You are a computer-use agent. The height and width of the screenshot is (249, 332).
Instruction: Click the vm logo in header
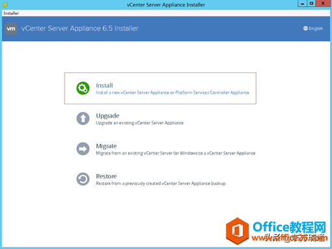pyautogui.click(x=11, y=29)
